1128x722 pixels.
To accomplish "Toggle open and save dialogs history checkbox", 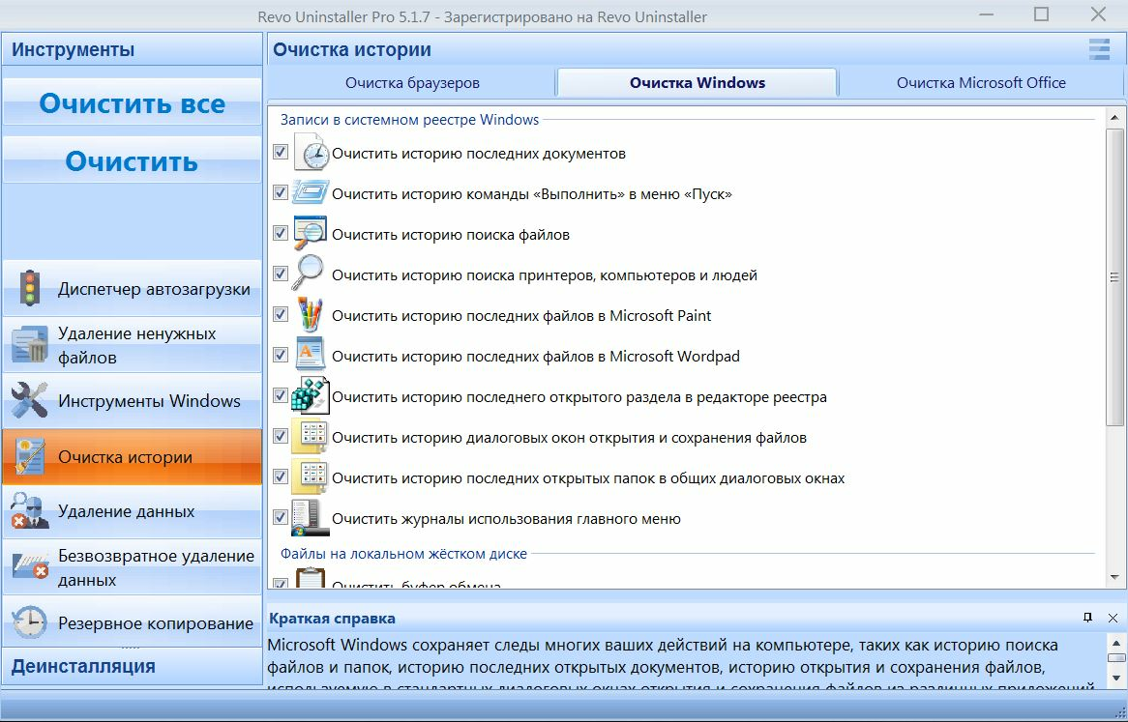I will click(281, 436).
